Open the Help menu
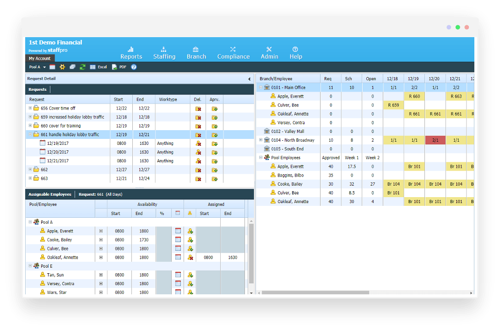The height and width of the screenshot is (331, 500). click(296, 53)
